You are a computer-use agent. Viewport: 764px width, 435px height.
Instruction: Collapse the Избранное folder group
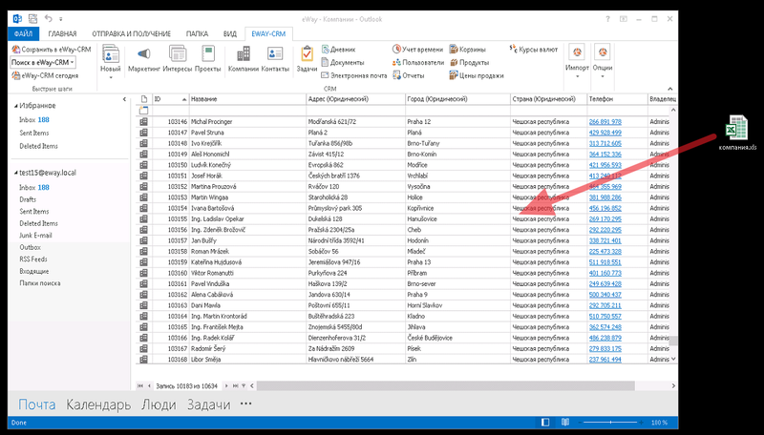point(16,106)
